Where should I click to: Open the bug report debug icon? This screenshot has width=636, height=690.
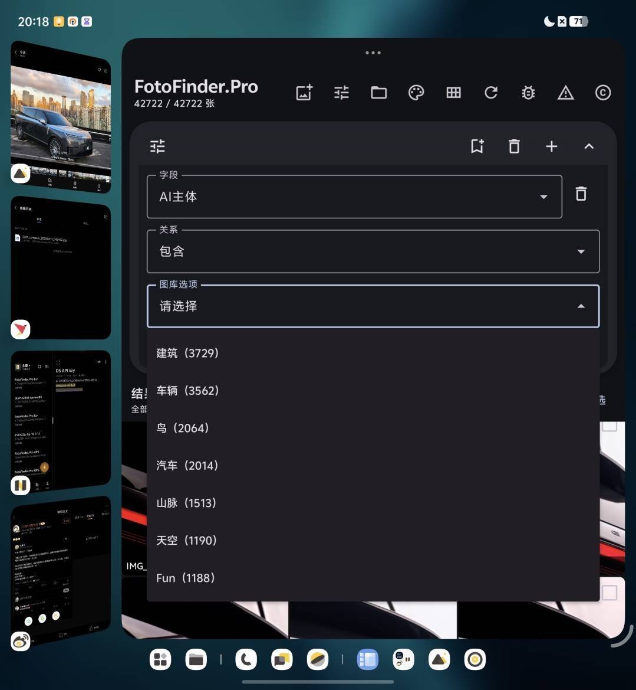click(x=528, y=93)
